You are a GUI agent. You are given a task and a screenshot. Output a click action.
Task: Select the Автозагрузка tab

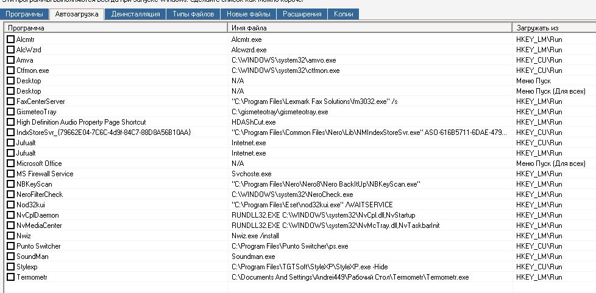pos(77,15)
